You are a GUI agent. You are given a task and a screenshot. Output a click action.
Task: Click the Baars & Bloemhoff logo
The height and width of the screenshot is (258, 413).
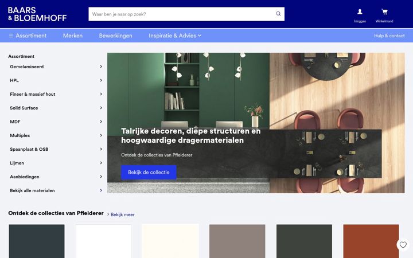[x=37, y=14]
